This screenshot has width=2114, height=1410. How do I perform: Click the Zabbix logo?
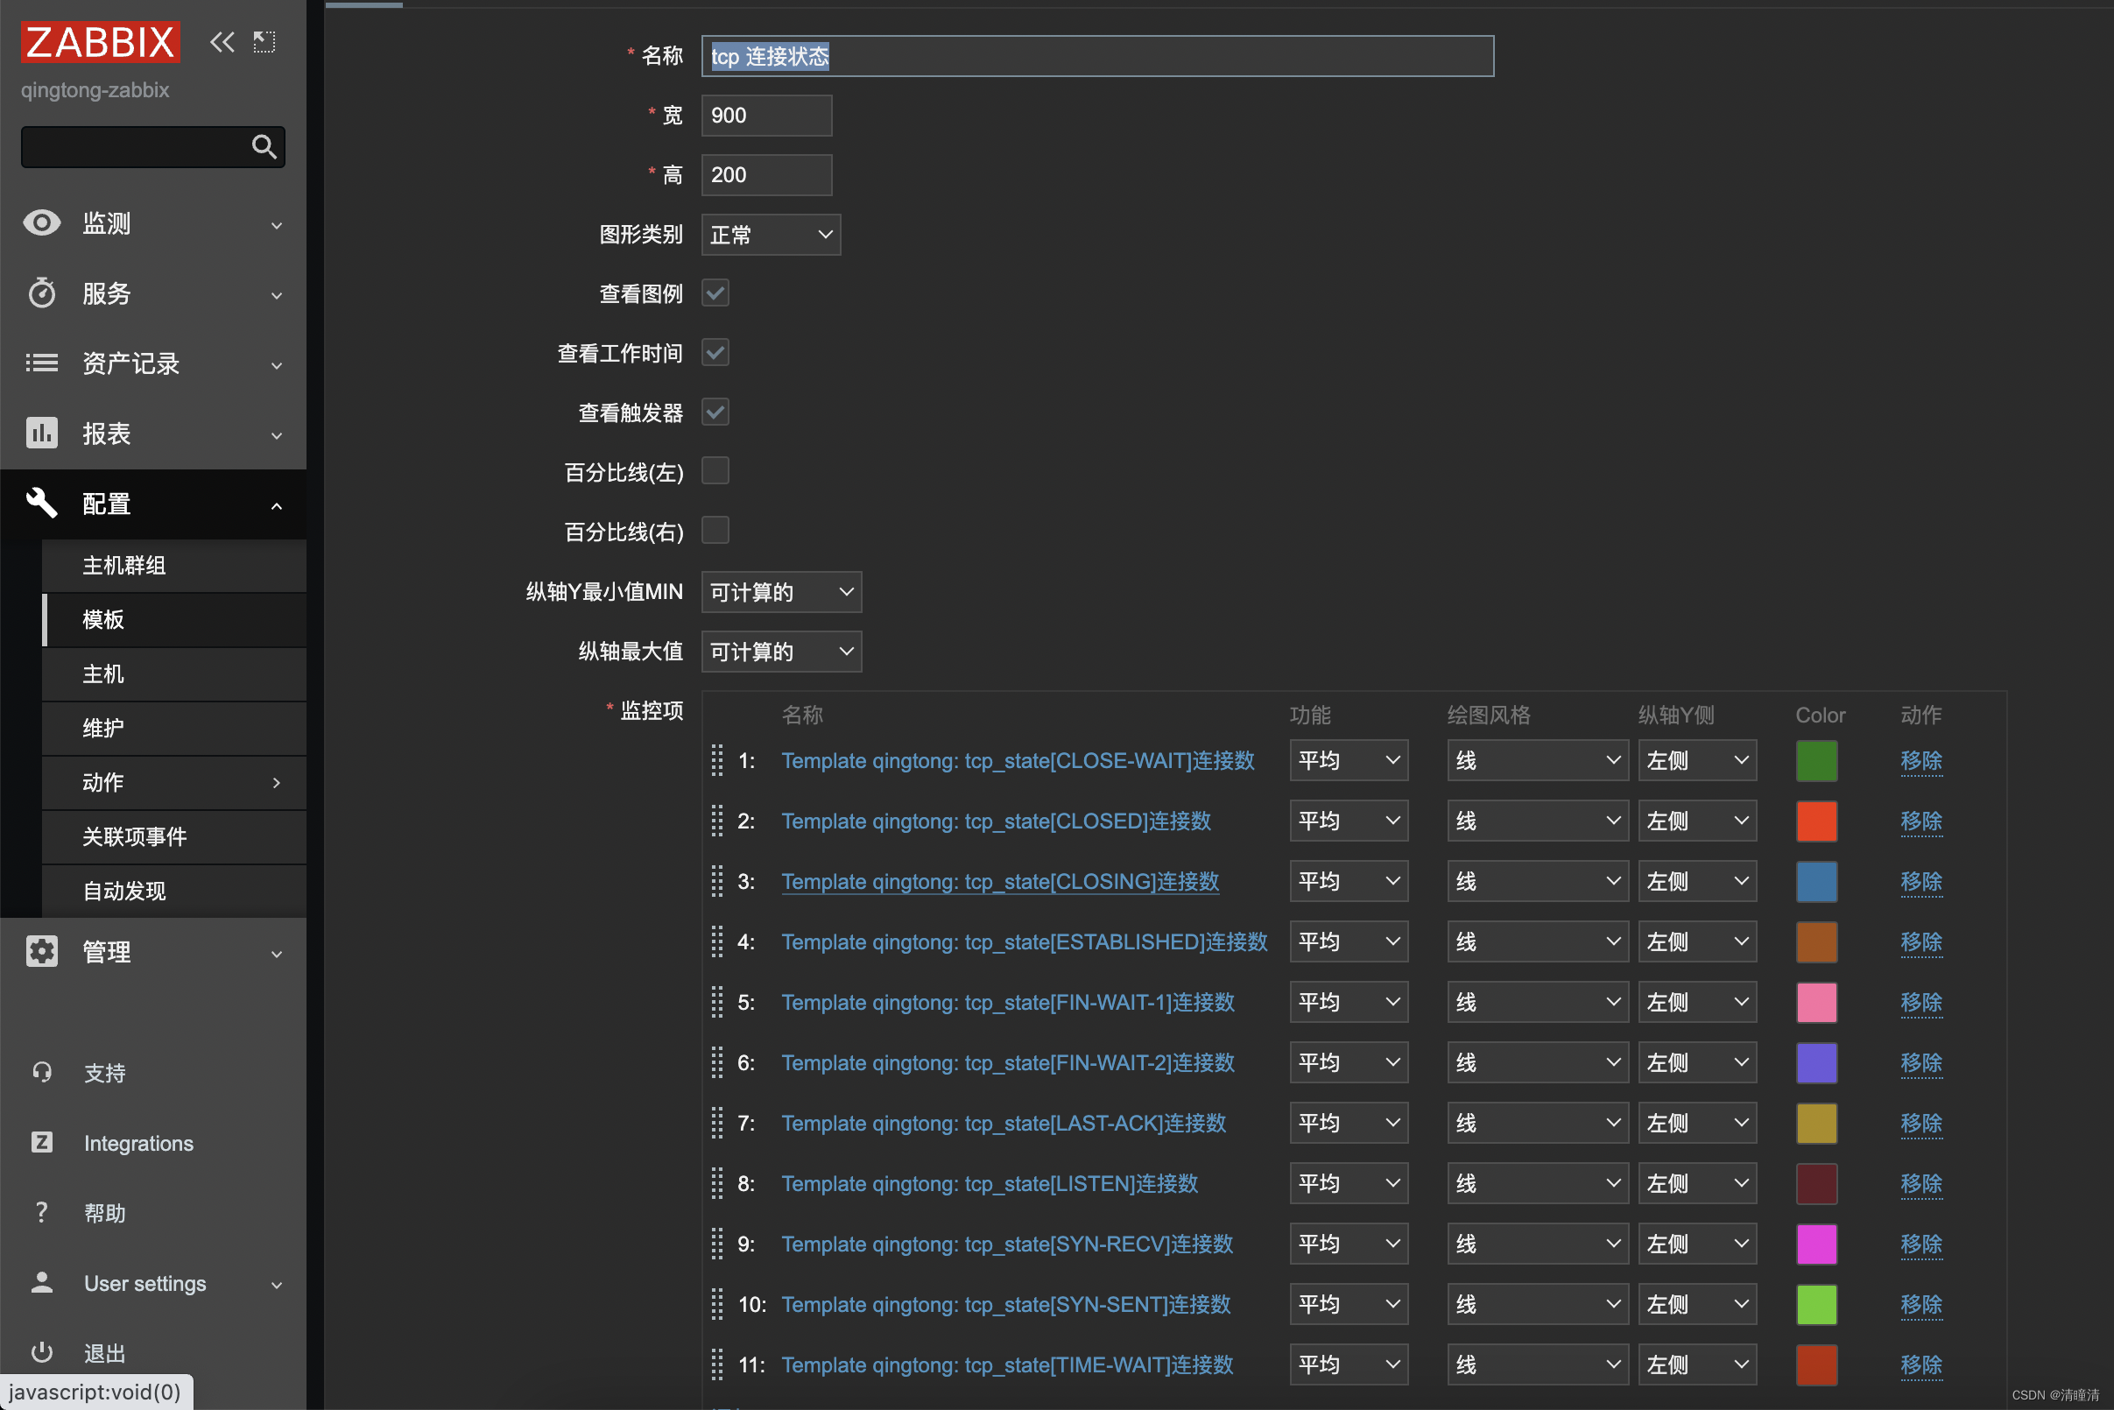(100, 42)
